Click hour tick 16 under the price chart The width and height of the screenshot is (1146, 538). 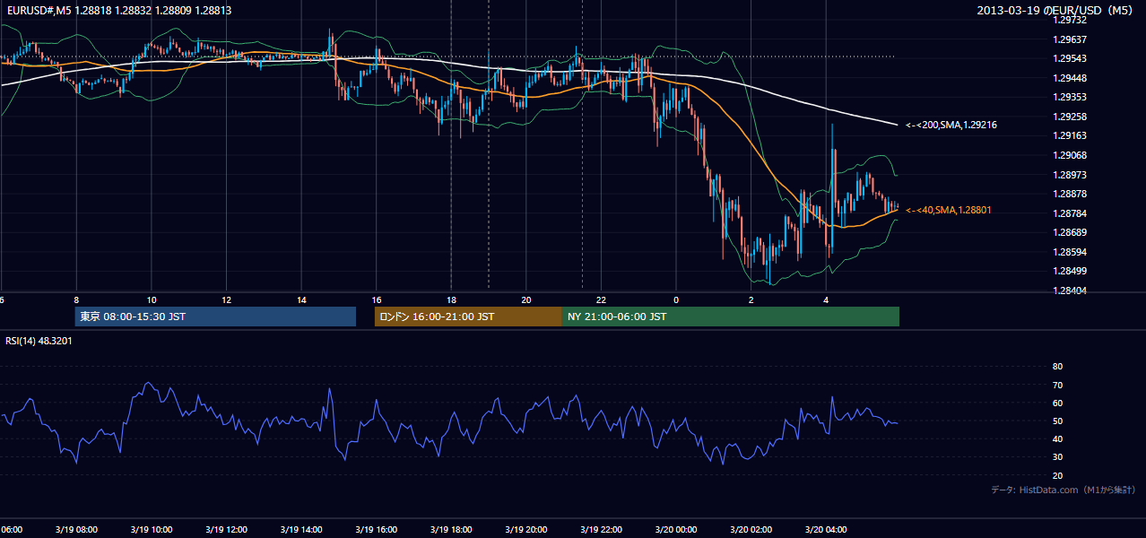[377, 300]
